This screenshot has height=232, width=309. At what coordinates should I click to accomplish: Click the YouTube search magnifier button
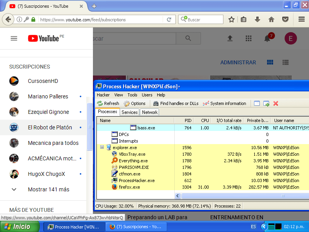click(188, 38)
